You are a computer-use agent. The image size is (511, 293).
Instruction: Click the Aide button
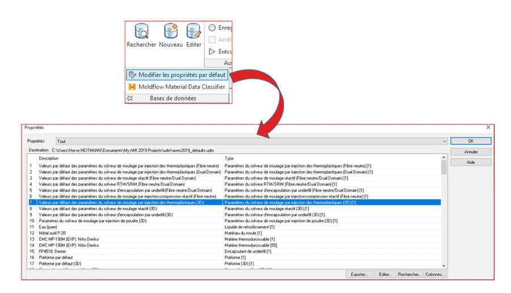471,162
